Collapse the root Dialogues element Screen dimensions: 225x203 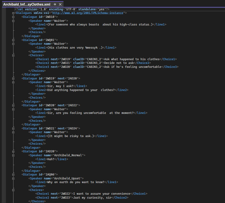click(x=13, y=13)
